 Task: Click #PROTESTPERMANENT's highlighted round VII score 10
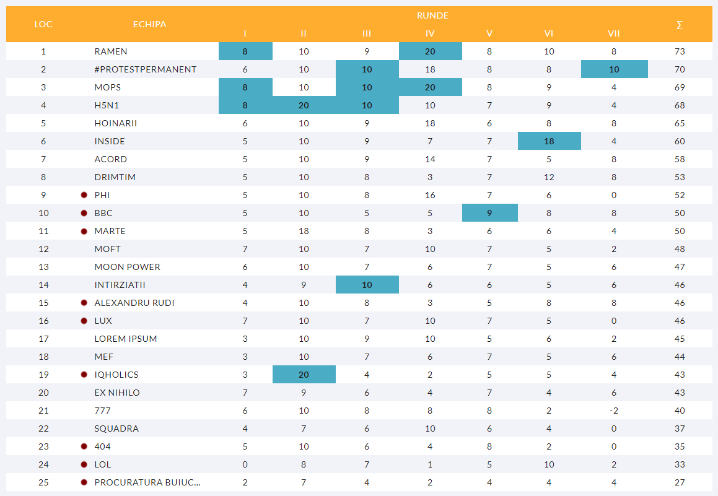615,69
